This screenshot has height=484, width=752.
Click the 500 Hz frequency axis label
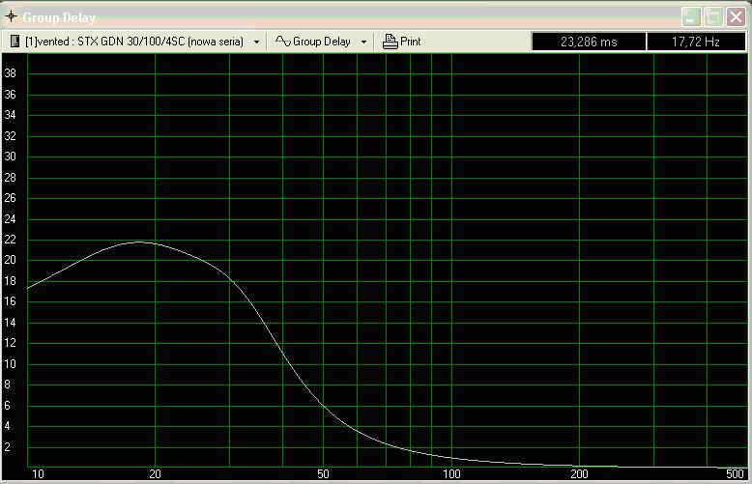736,474
